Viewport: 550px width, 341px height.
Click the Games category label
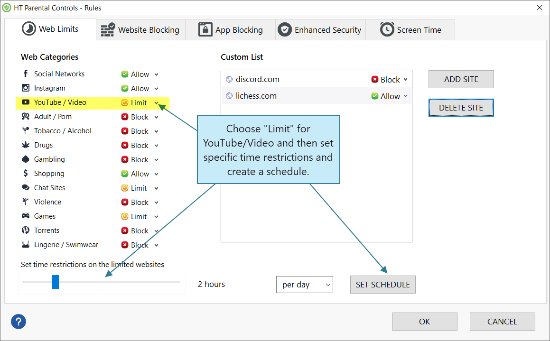point(45,216)
